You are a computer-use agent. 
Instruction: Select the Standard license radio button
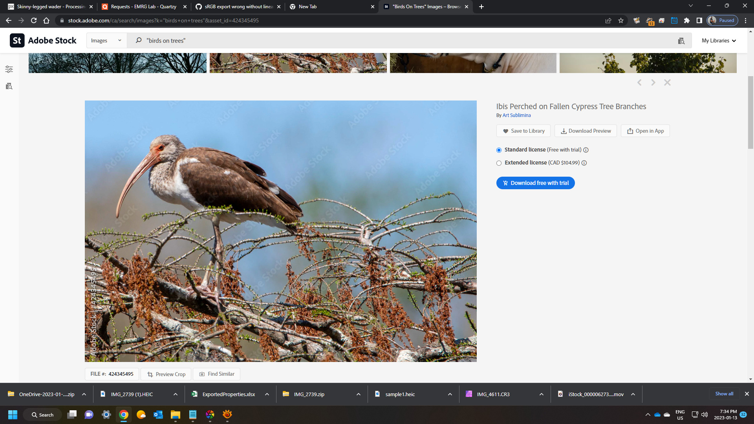499,150
